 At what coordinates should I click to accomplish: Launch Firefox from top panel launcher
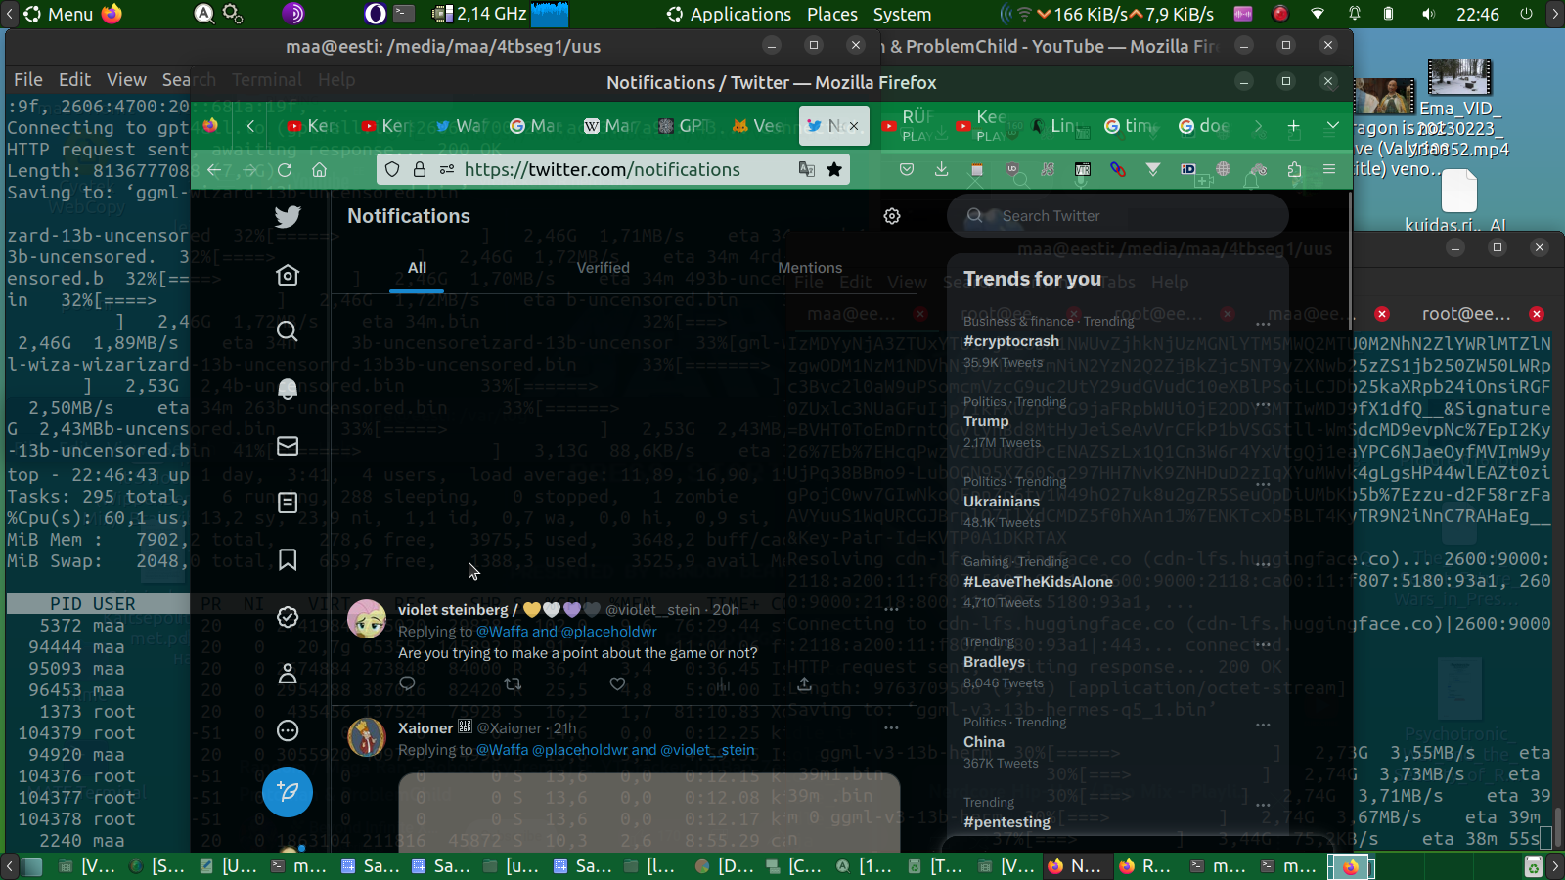(x=112, y=14)
